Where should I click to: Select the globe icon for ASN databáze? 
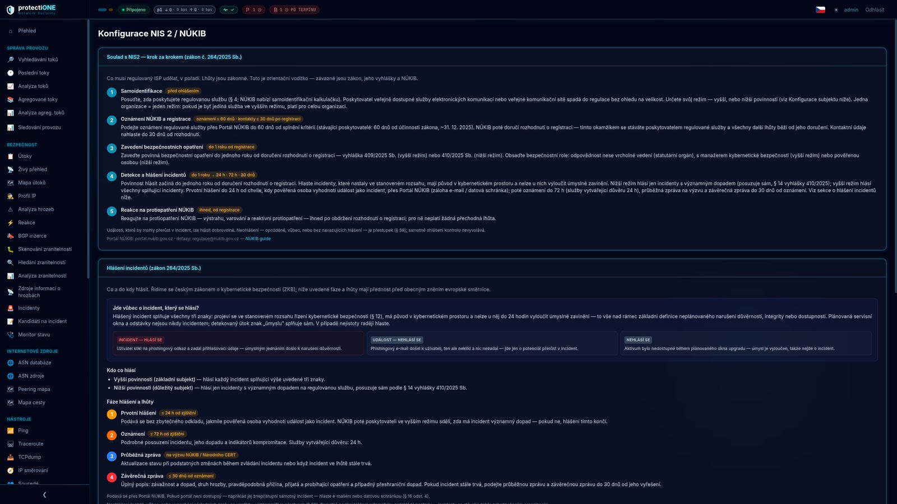(x=10, y=363)
